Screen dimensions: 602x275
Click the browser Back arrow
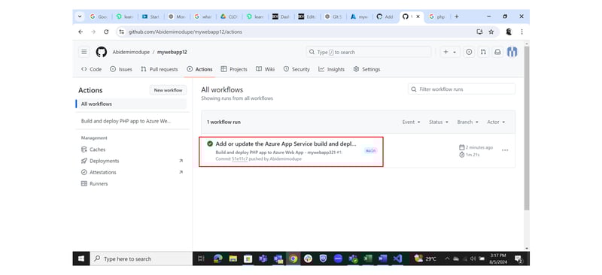point(81,32)
